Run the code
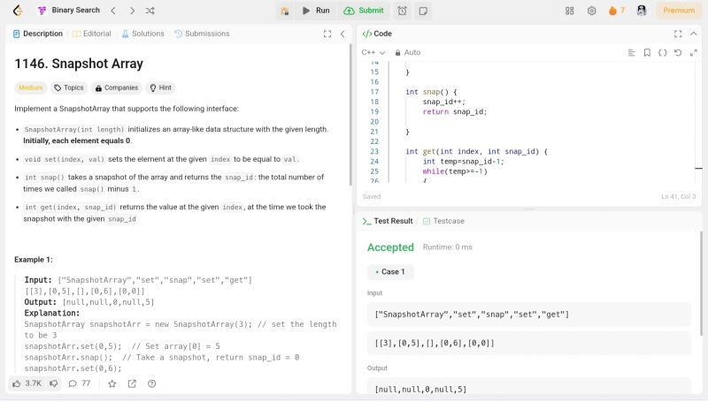Screen dimensions: 708x402 (x=316, y=11)
